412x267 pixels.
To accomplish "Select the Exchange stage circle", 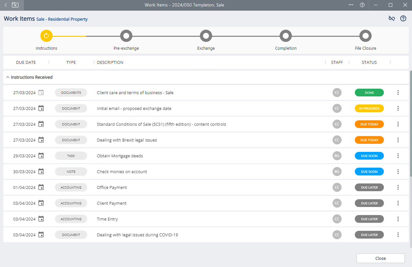I will pos(206,36).
